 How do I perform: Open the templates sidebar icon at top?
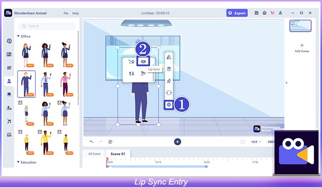click(x=9, y=41)
